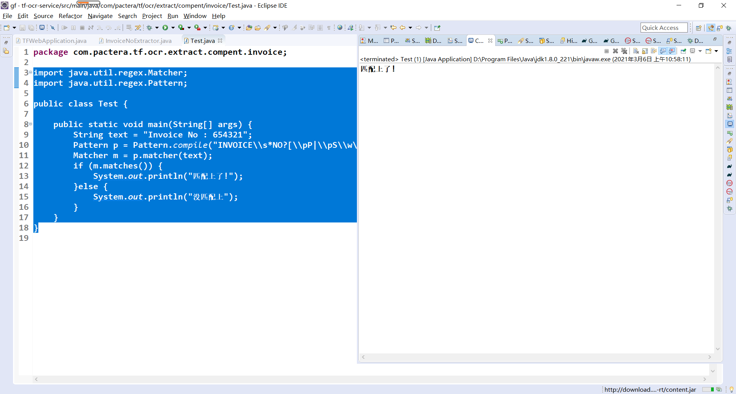Terminate the running launch
The width and height of the screenshot is (736, 394).
(606, 51)
